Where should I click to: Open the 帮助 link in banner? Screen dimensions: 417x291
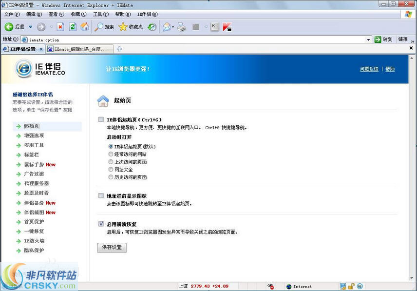[x=390, y=69]
